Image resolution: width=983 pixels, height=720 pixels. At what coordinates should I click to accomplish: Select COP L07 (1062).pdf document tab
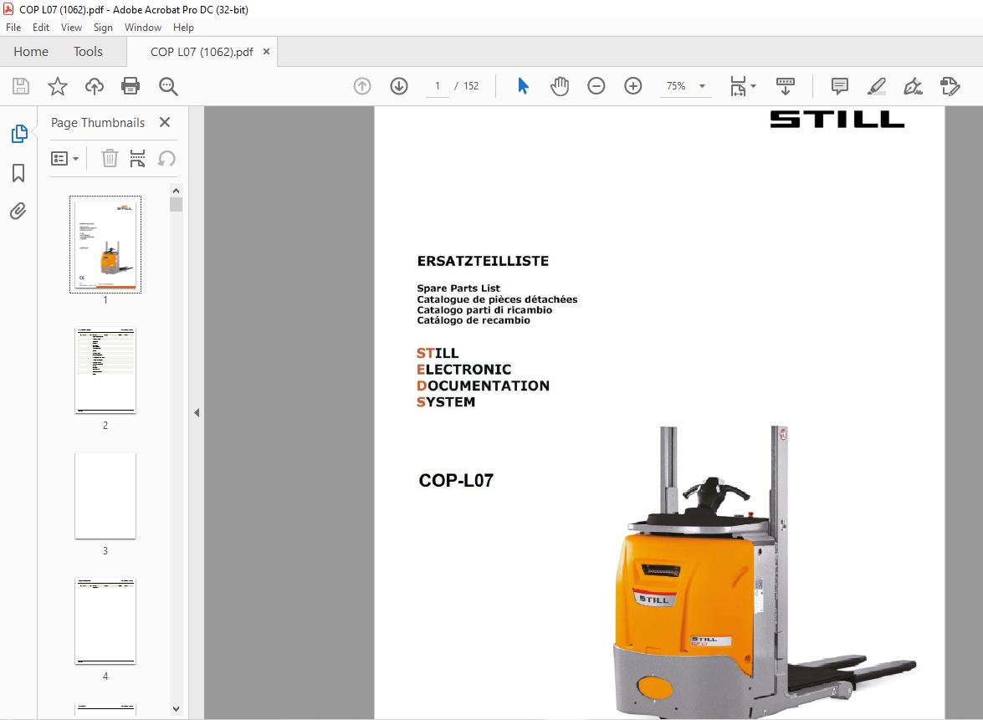point(202,52)
